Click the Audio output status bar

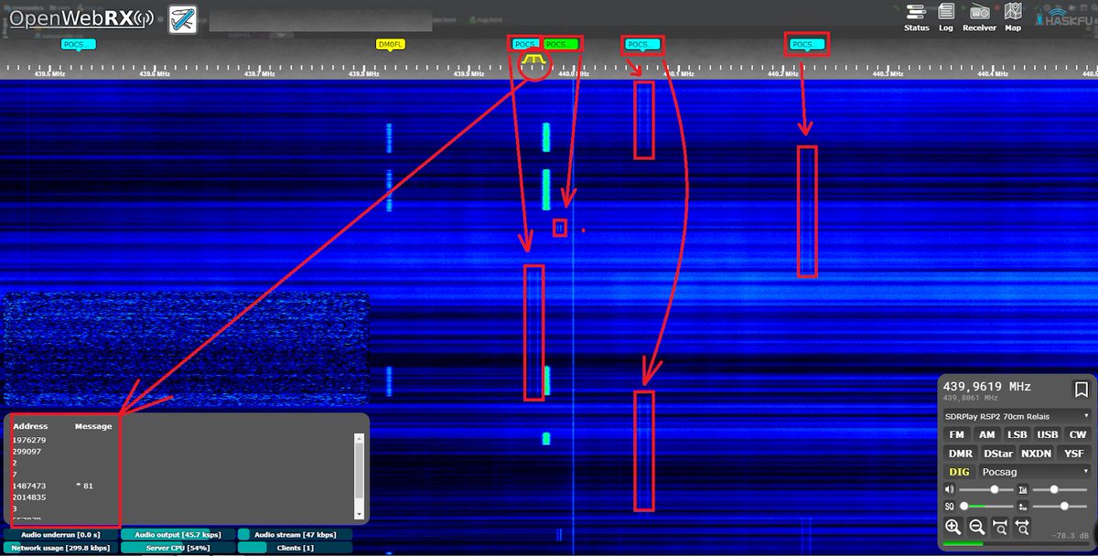pos(177,535)
